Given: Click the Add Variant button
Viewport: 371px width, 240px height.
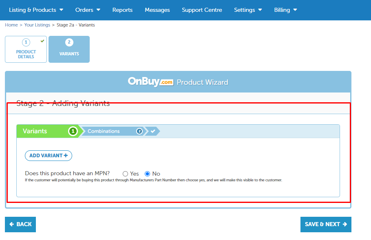Looking at the screenshot, I should click(49, 156).
